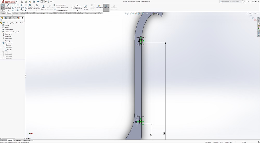Select the Spline sketch tool
Screen dimensions: 260x143
[21, 5]
